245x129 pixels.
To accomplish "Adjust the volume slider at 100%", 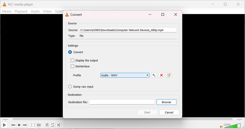I will (232, 126).
